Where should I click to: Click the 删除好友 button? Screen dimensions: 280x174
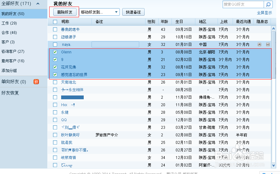point(65,12)
